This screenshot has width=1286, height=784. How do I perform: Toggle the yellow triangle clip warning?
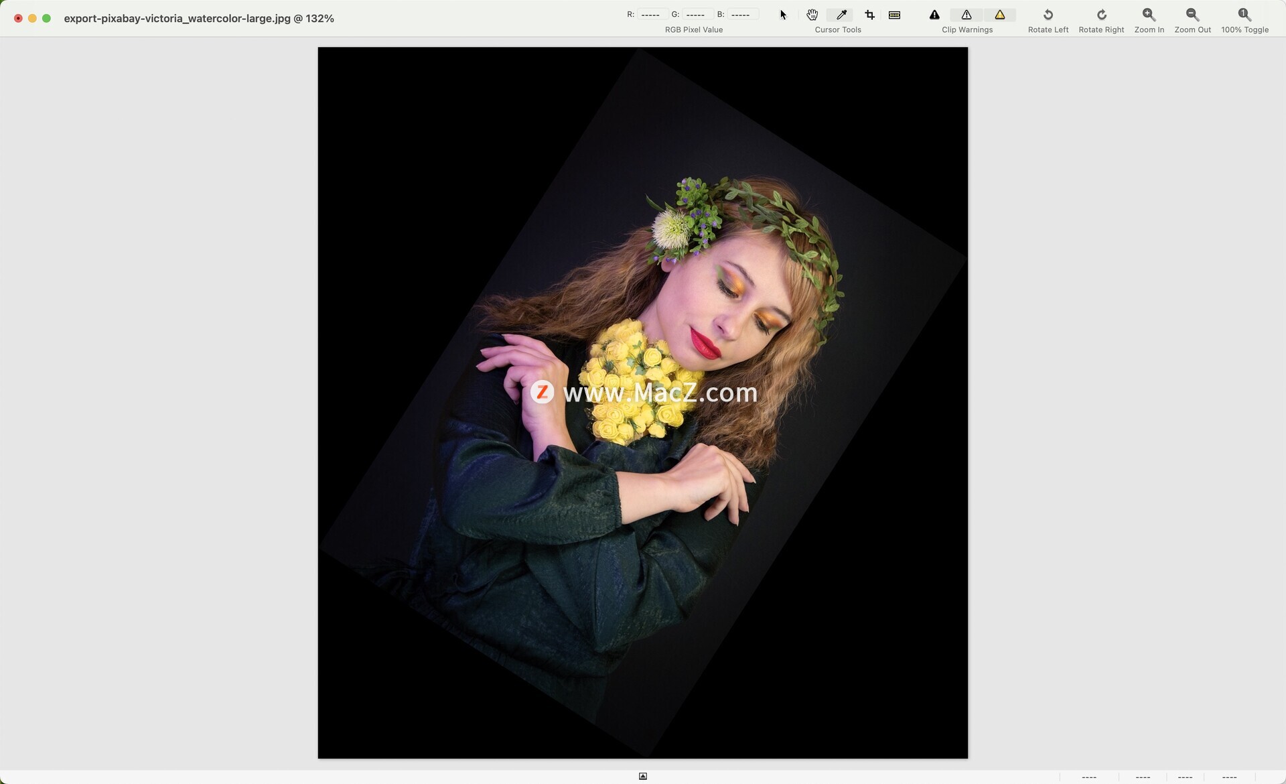[x=999, y=15]
